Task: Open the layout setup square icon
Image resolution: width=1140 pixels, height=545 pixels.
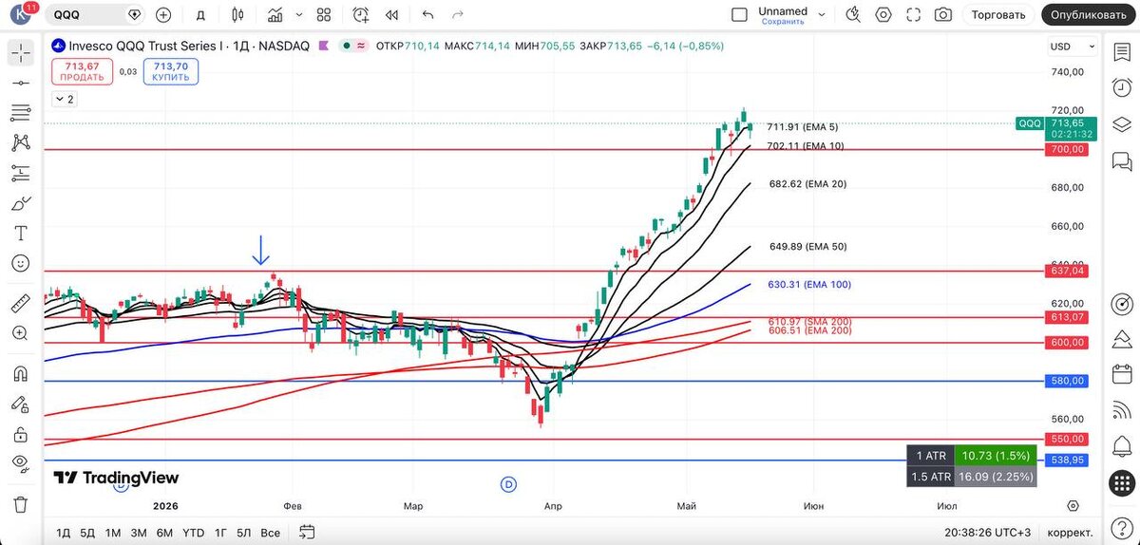Action: [739, 14]
